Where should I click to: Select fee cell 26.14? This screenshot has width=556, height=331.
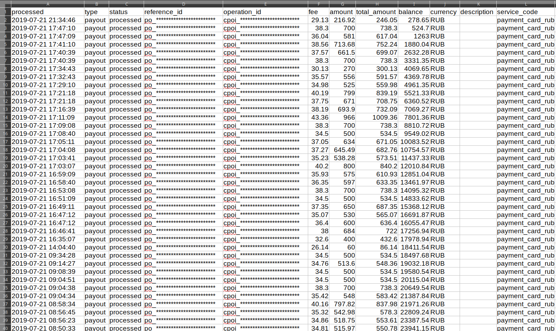(x=318, y=247)
